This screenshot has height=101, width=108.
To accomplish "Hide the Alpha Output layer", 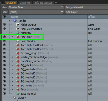I will [4, 25].
